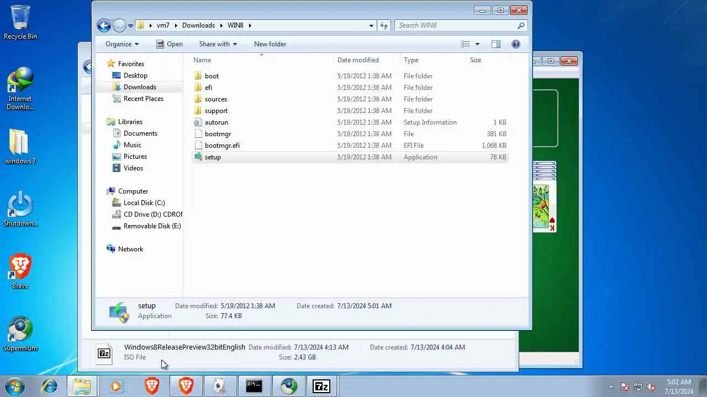This screenshot has width=707, height=397.
Task: Open Internet Explorer from the taskbar
Action: 49,386
